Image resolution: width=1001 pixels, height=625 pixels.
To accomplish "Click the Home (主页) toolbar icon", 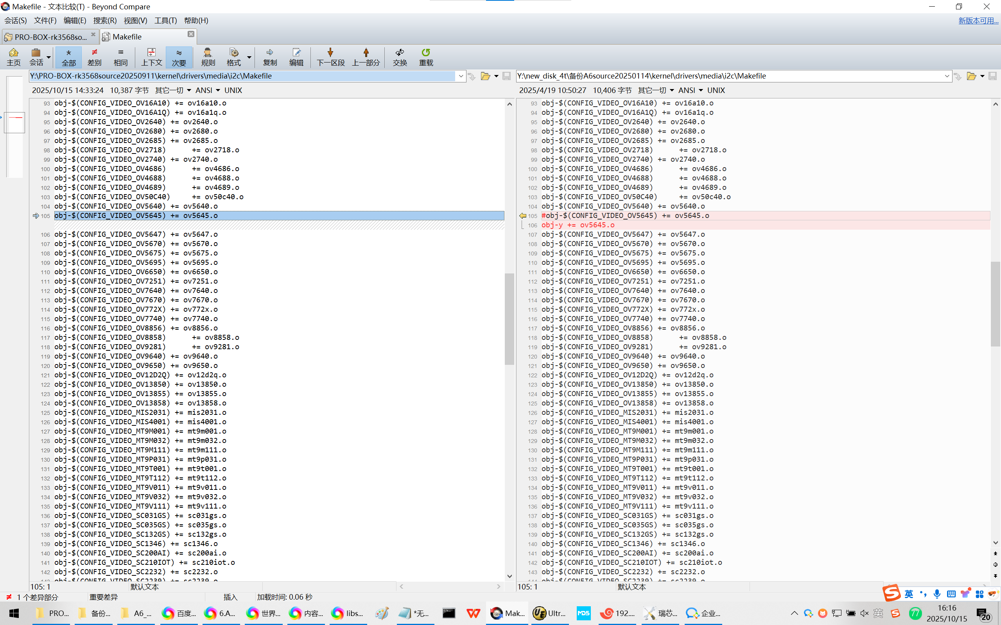I will point(14,57).
